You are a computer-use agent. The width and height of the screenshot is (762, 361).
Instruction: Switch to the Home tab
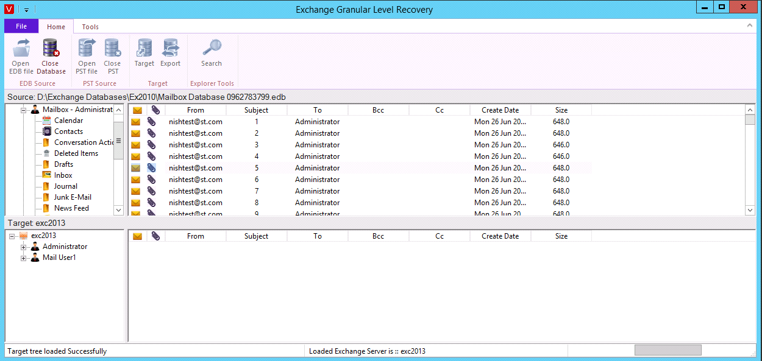(56, 27)
